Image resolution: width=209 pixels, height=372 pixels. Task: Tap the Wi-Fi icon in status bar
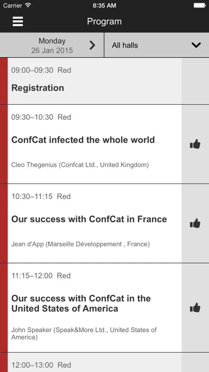(28, 5)
